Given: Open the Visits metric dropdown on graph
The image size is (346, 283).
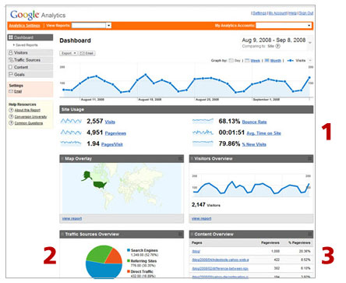Looking at the screenshot, I should click(x=310, y=61).
